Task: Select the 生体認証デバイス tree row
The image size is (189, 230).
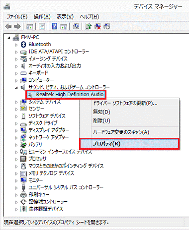Action: click(46, 209)
